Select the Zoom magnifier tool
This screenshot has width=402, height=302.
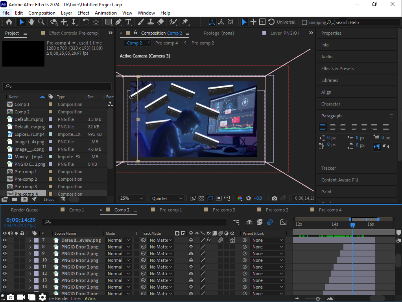(42, 22)
